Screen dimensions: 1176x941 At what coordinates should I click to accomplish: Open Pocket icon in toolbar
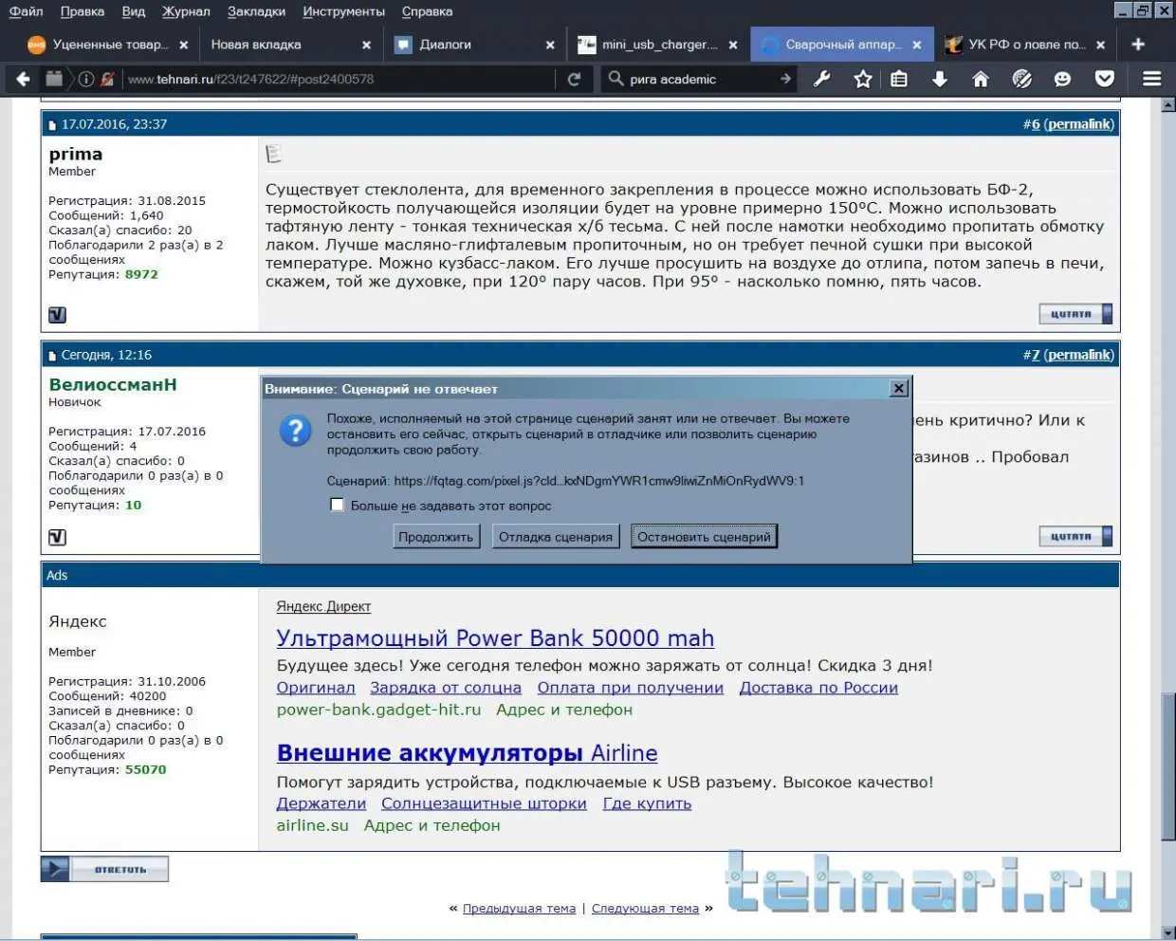(1105, 79)
